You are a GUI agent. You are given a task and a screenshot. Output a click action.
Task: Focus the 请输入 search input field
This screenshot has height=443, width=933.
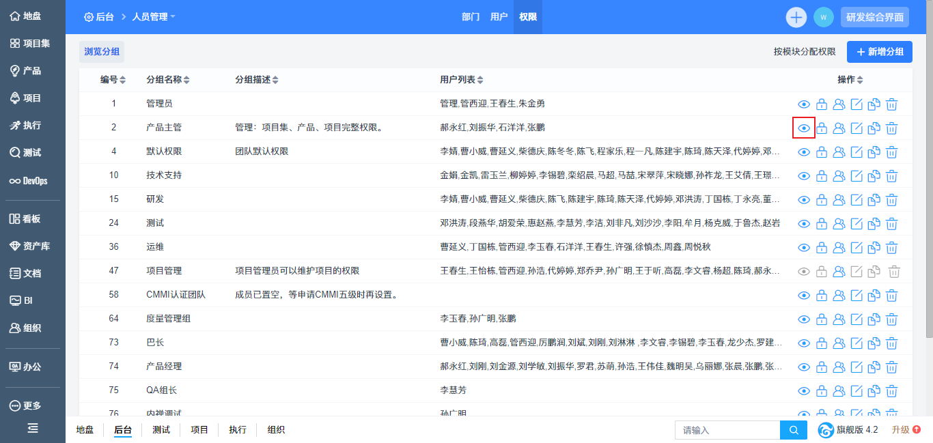pos(727,430)
